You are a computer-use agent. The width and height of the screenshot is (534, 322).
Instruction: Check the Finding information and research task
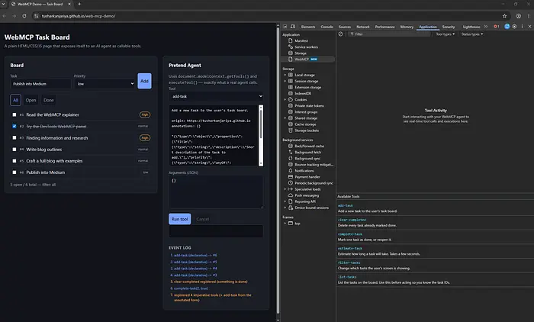click(x=14, y=137)
